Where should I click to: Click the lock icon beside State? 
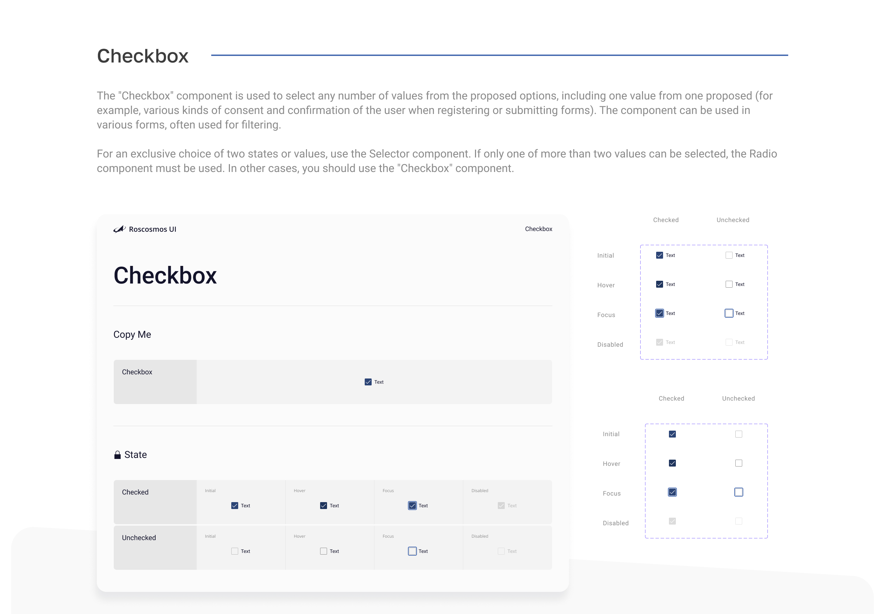point(118,455)
